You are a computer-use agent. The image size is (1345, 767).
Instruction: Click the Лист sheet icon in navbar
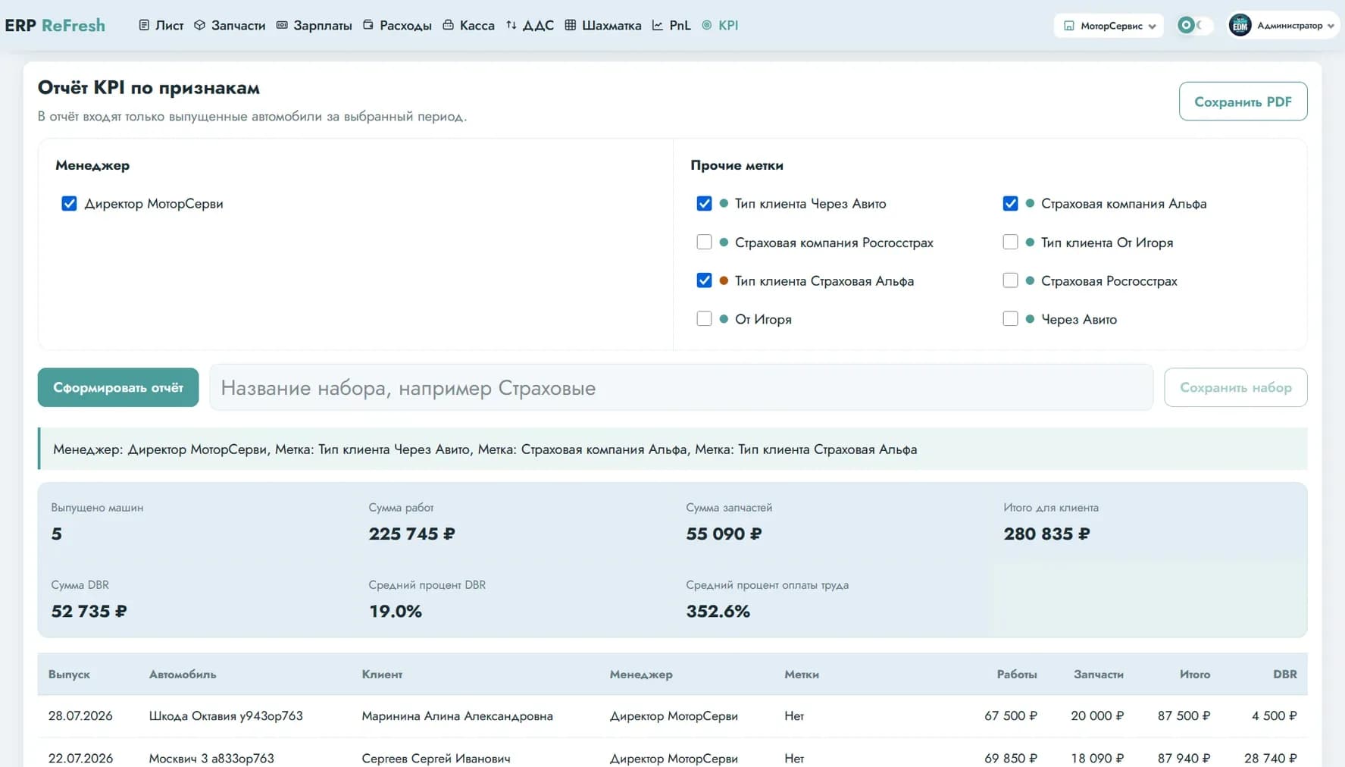click(144, 25)
